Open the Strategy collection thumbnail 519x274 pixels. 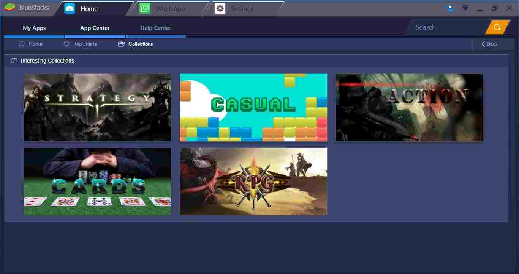click(97, 107)
